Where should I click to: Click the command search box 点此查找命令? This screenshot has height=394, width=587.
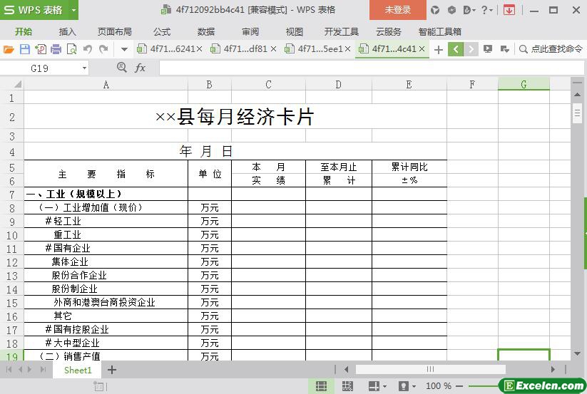tap(551, 49)
